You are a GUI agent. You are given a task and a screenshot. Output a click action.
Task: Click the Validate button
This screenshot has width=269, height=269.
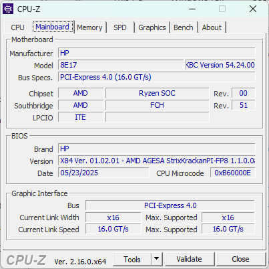[190, 259]
